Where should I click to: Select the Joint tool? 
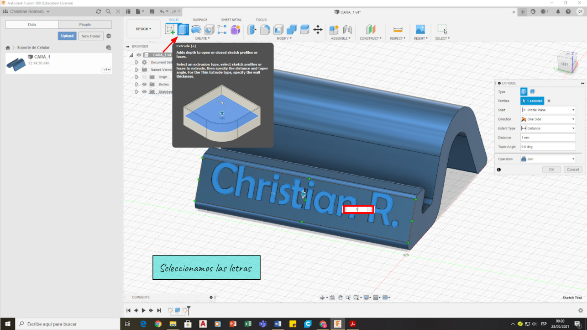[347, 30]
